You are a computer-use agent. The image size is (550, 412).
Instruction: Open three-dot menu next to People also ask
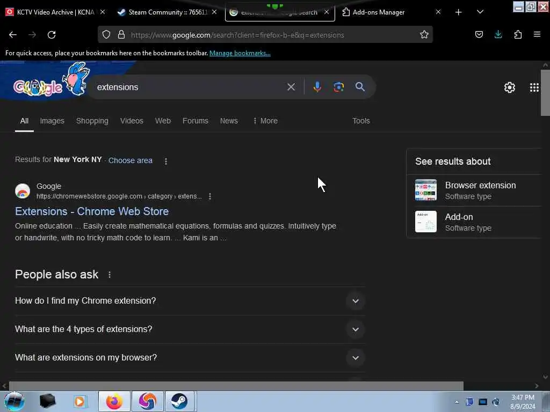click(110, 275)
